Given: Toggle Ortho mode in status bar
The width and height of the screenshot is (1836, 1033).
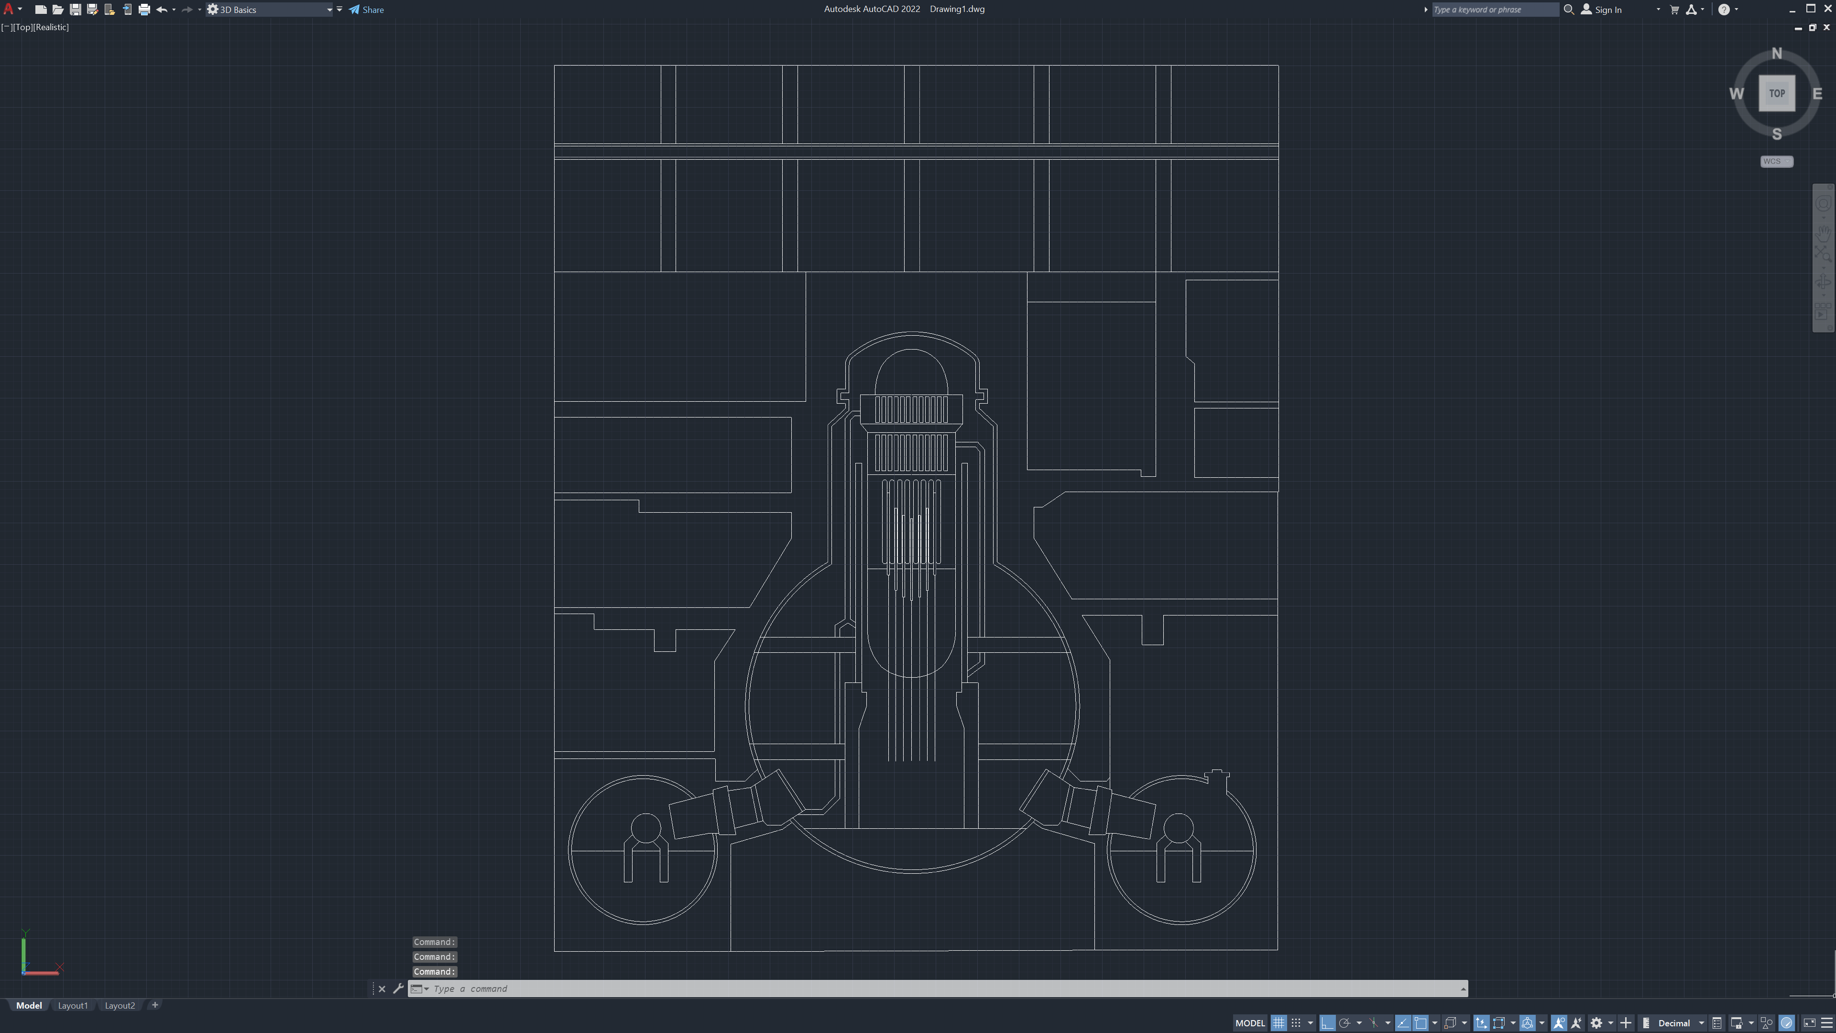Looking at the screenshot, I should point(1327,1023).
